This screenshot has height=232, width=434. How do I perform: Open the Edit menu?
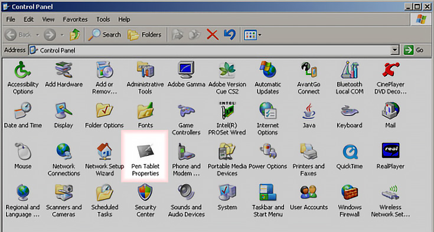point(28,19)
